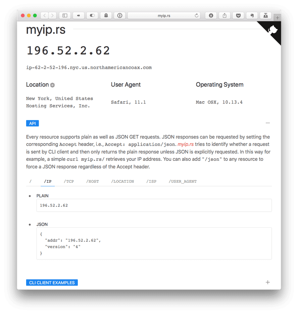
Task: Collapse the API section with minus icon
Action: click(268, 123)
